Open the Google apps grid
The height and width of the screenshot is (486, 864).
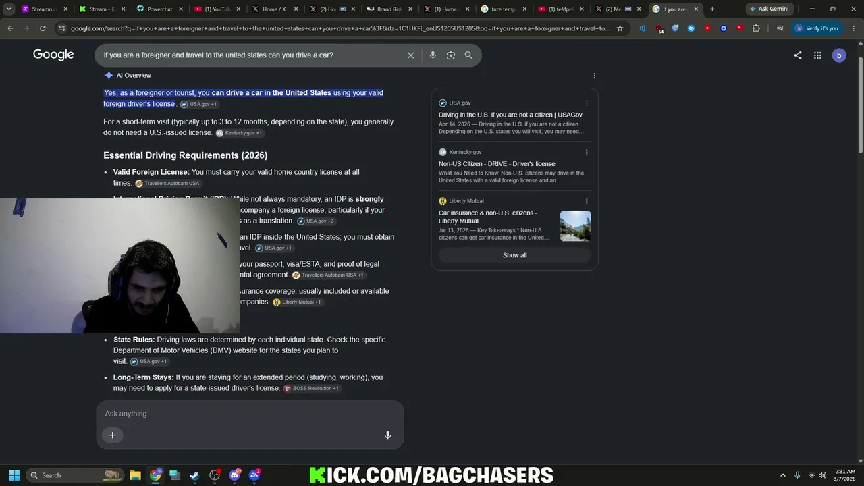coord(817,55)
